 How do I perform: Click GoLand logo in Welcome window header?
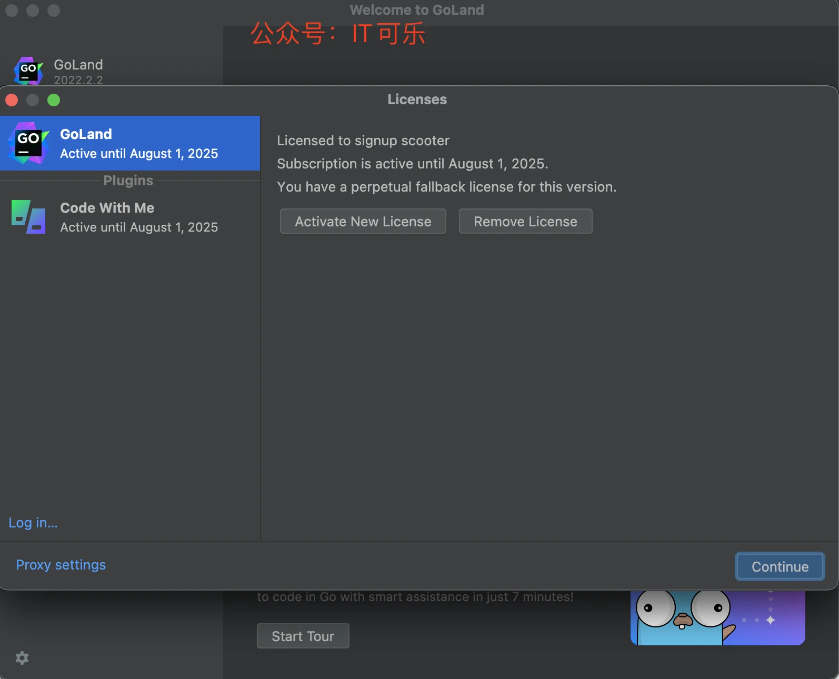click(28, 71)
